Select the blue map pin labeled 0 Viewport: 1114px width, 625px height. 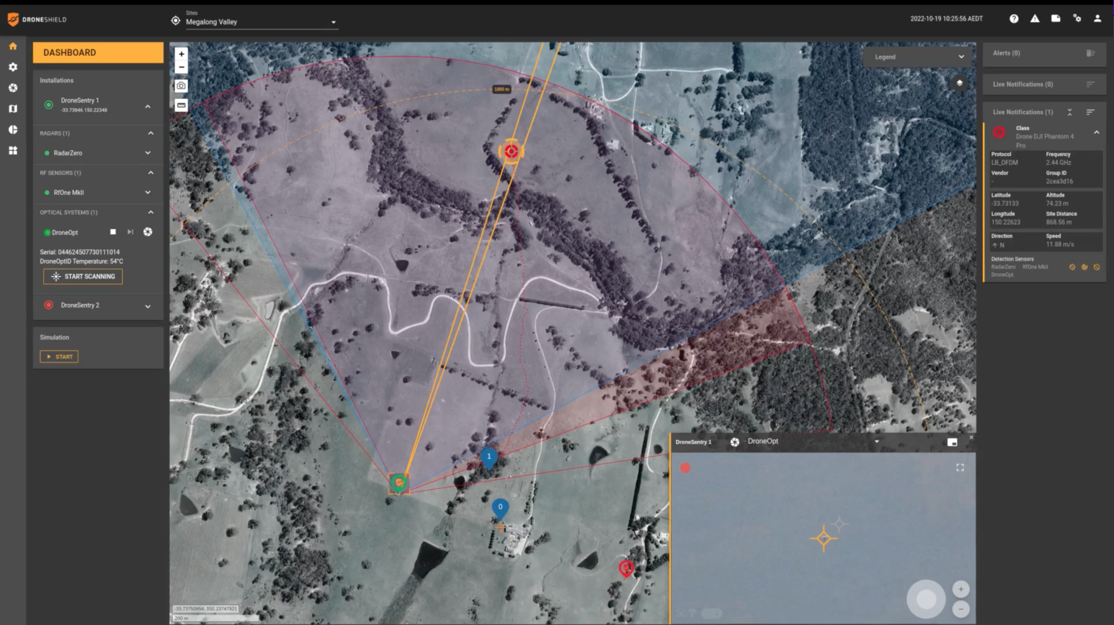click(500, 509)
